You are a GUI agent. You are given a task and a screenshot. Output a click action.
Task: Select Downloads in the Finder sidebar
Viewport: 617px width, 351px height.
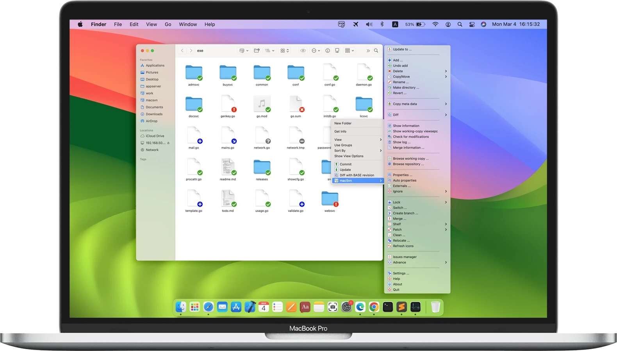pos(154,114)
